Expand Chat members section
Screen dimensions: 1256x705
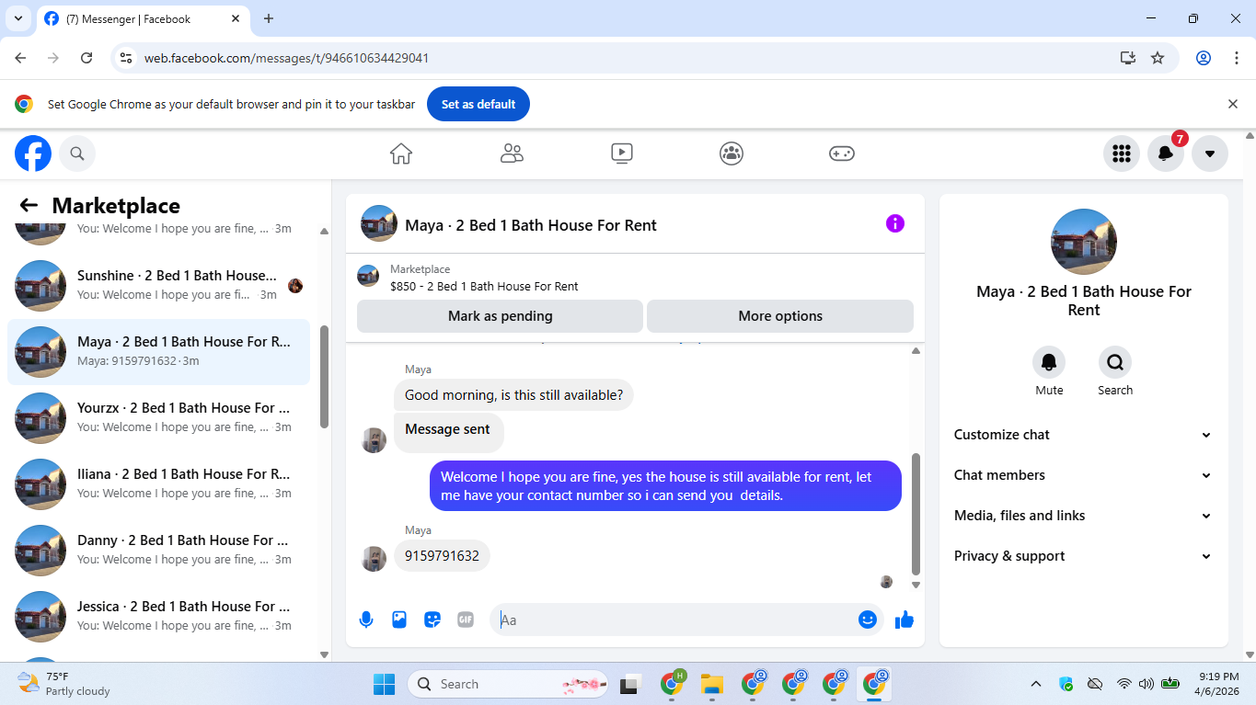1083,475
